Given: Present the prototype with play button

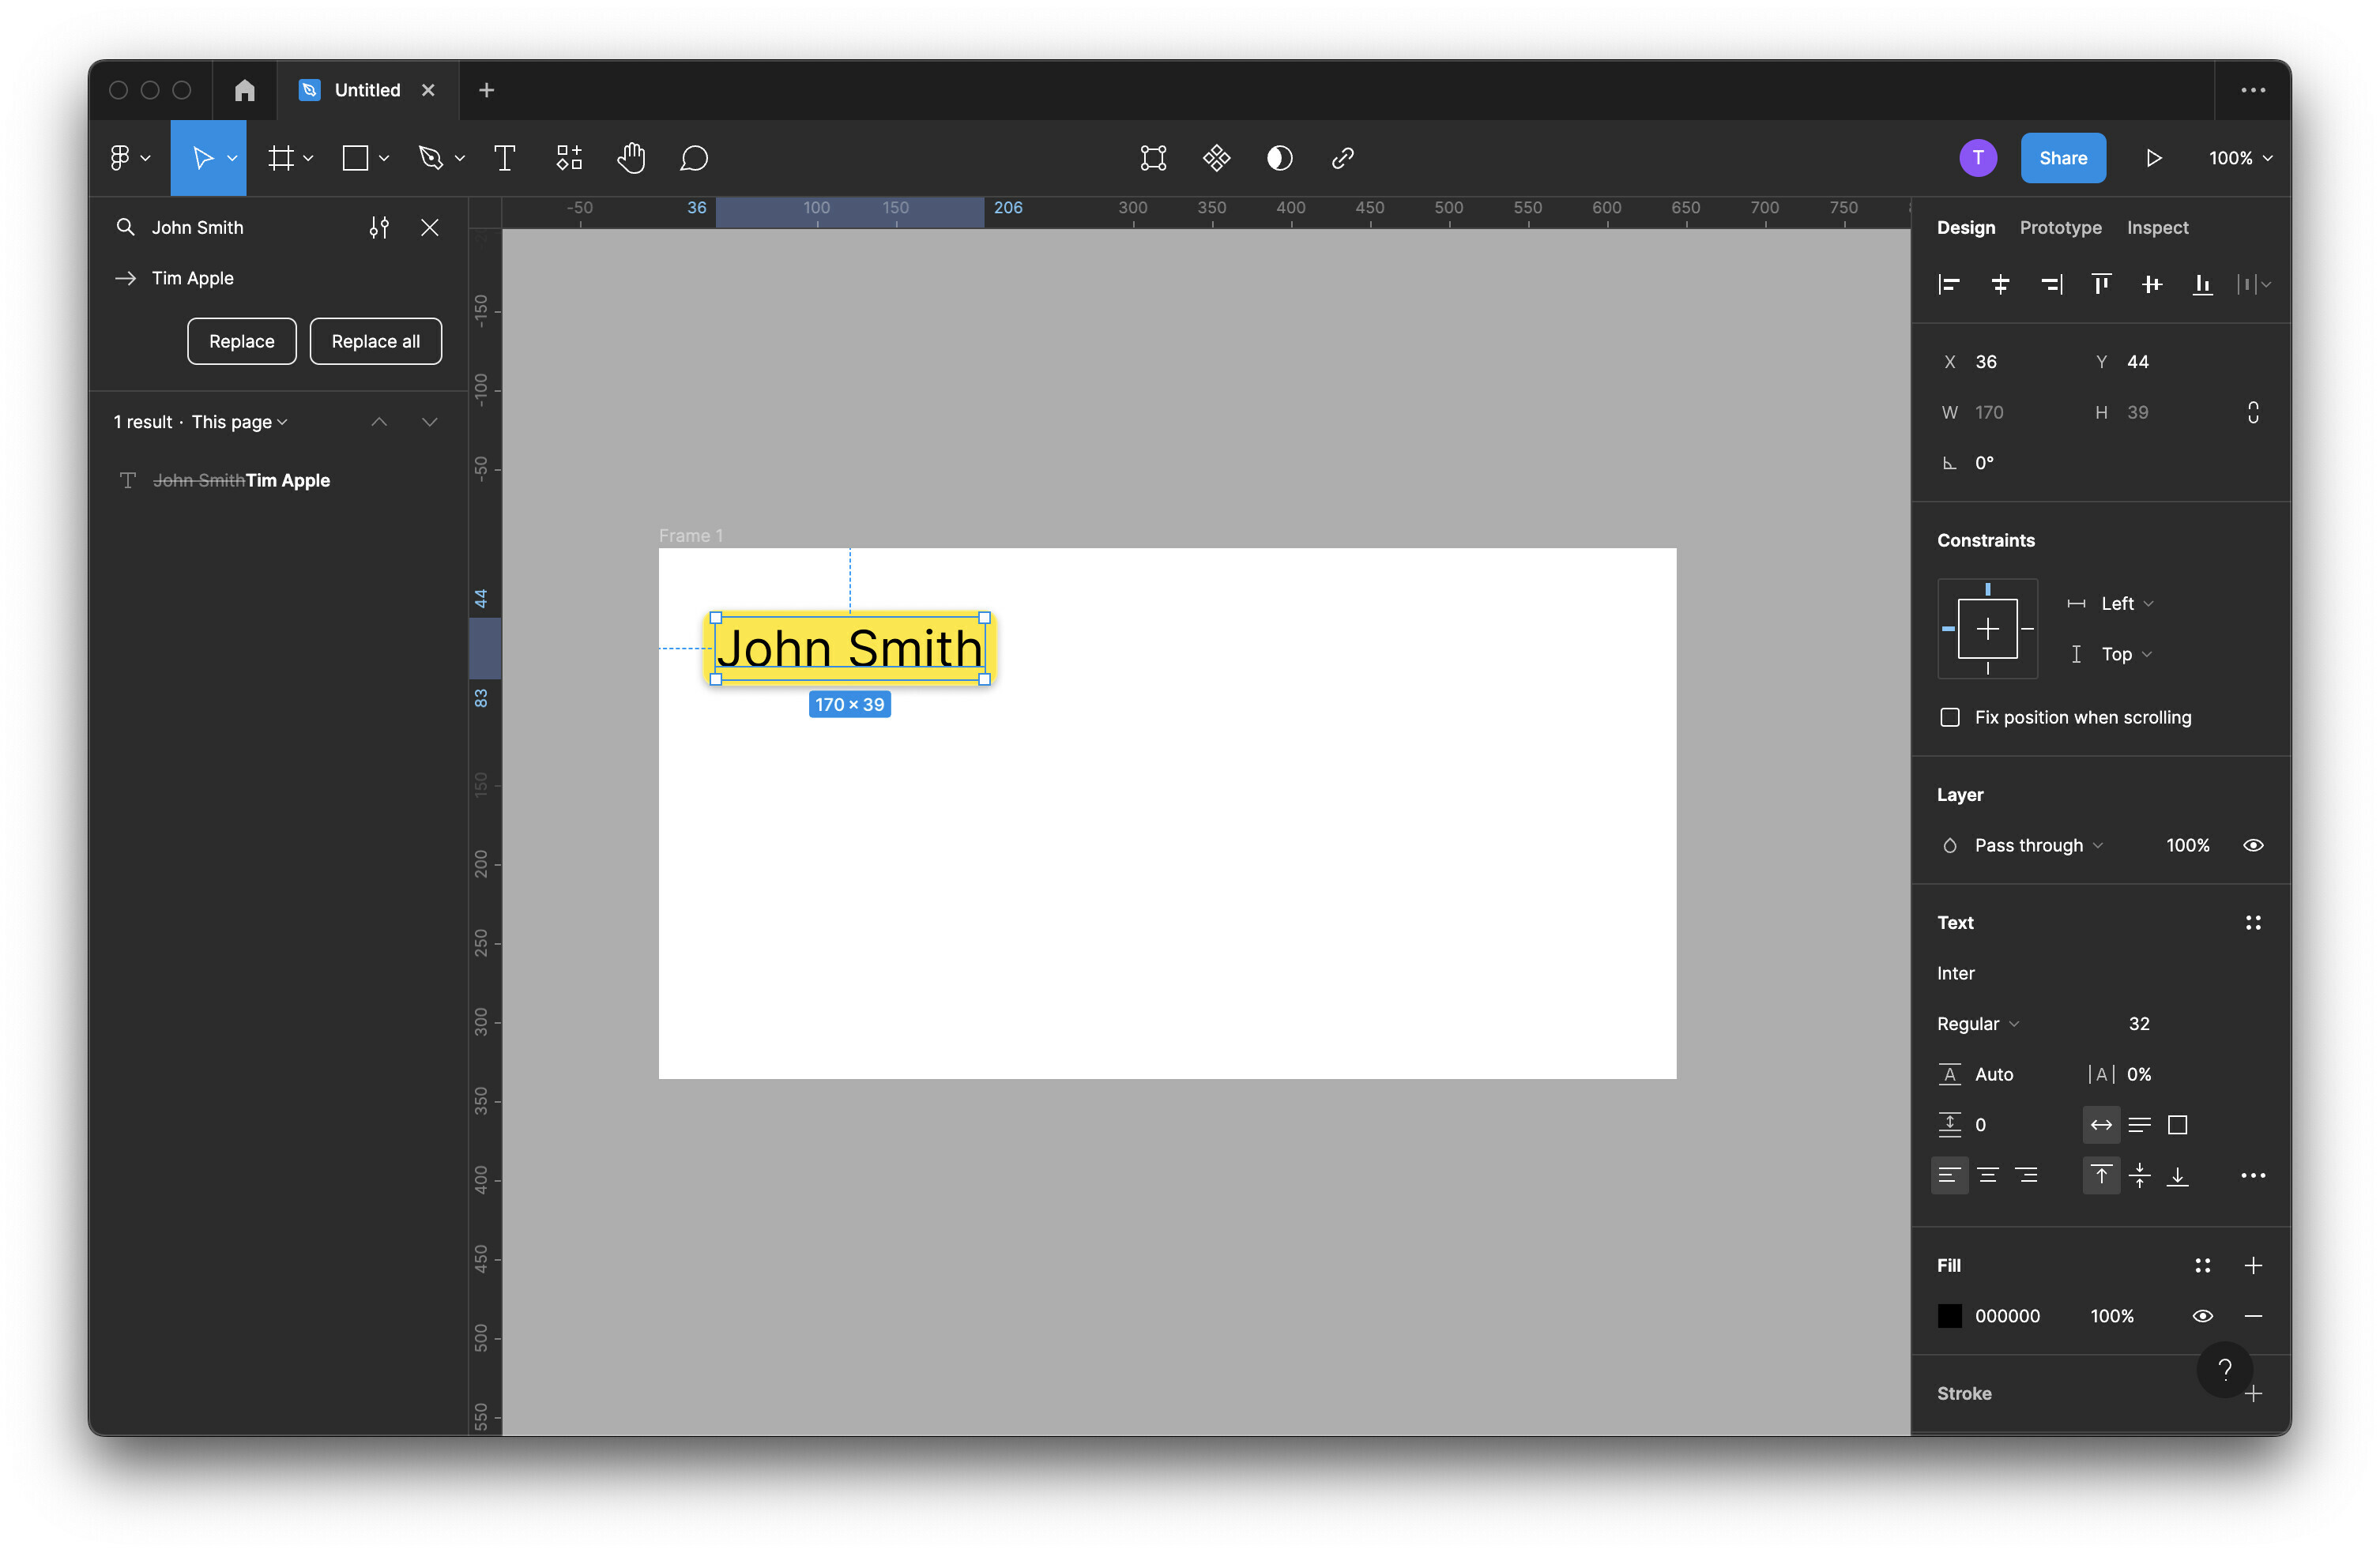Looking at the screenshot, I should coord(2153,158).
